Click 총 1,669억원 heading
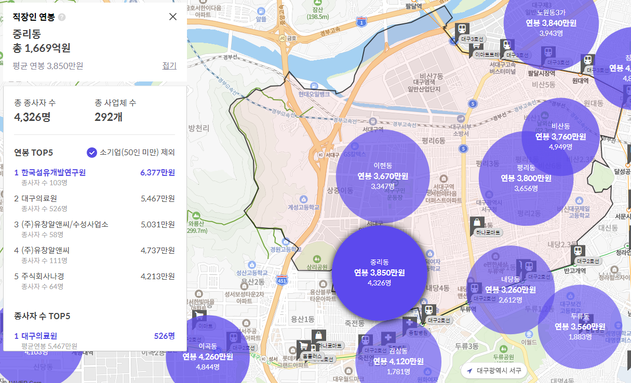631x383 pixels. coord(42,48)
